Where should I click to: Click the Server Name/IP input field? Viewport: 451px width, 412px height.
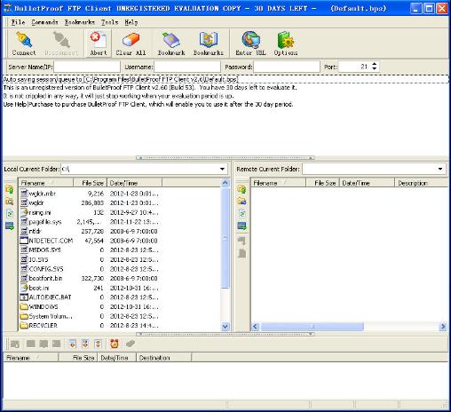pyautogui.click(x=87, y=67)
